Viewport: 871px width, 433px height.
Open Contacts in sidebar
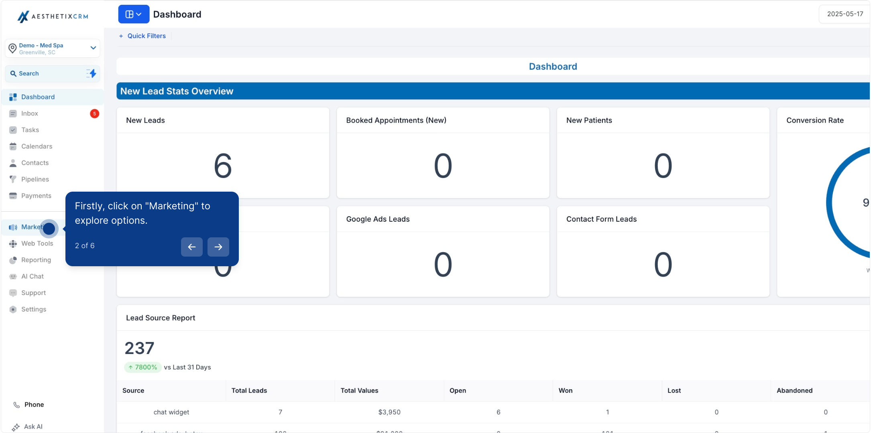click(x=53, y=163)
